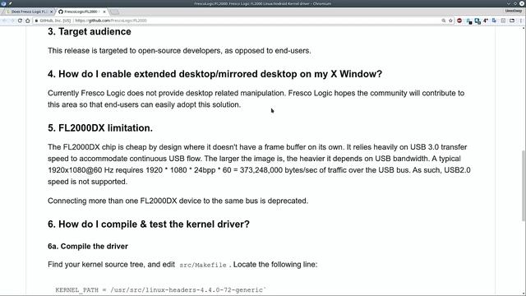Open a new browser tab
This screenshot has width=526, height=296.
[114, 12]
